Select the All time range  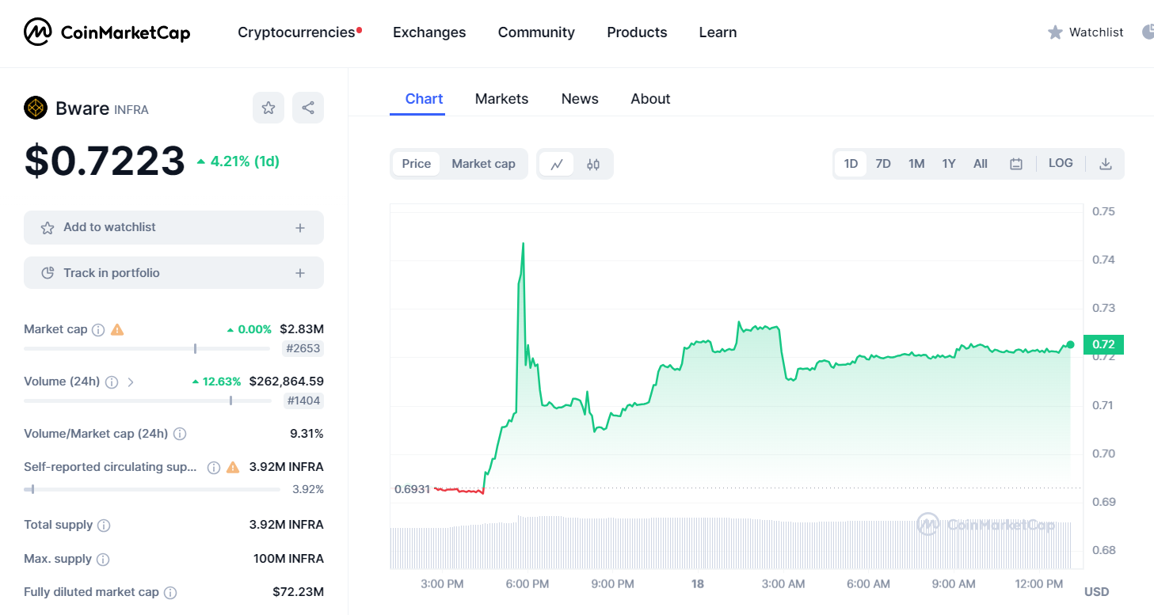click(x=981, y=164)
